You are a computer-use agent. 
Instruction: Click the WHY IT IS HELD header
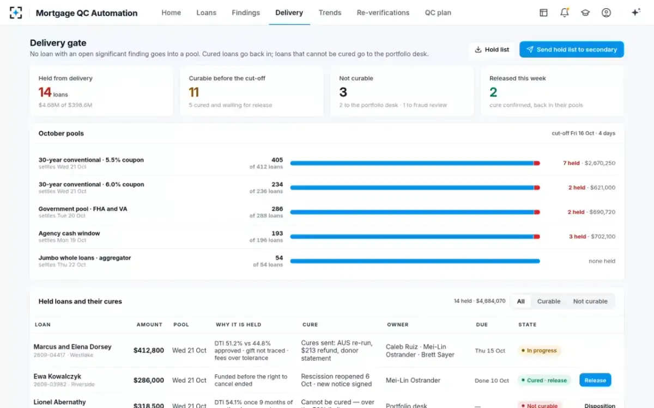click(x=239, y=325)
